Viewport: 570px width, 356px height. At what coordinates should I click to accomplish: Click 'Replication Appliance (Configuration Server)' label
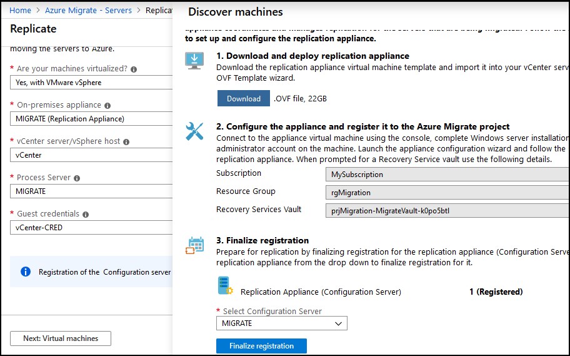coord(321,292)
